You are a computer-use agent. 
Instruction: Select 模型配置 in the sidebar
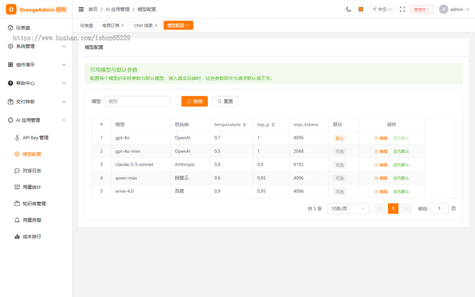pyautogui.click(x=36, y=154)
